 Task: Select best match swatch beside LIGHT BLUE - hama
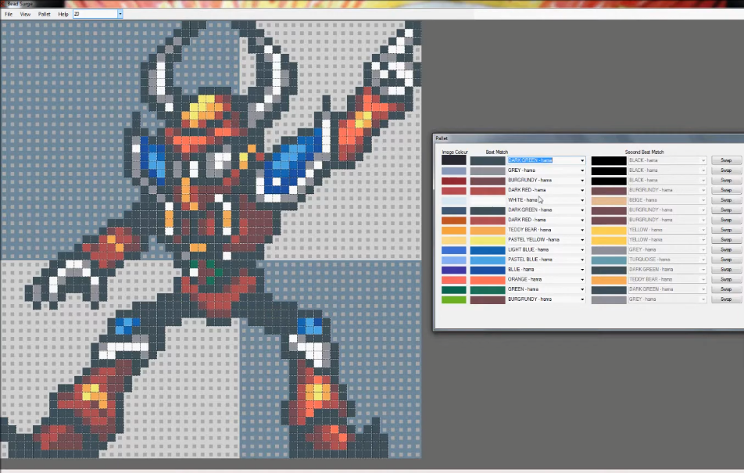pyautogui.click(x=488, y=250)
